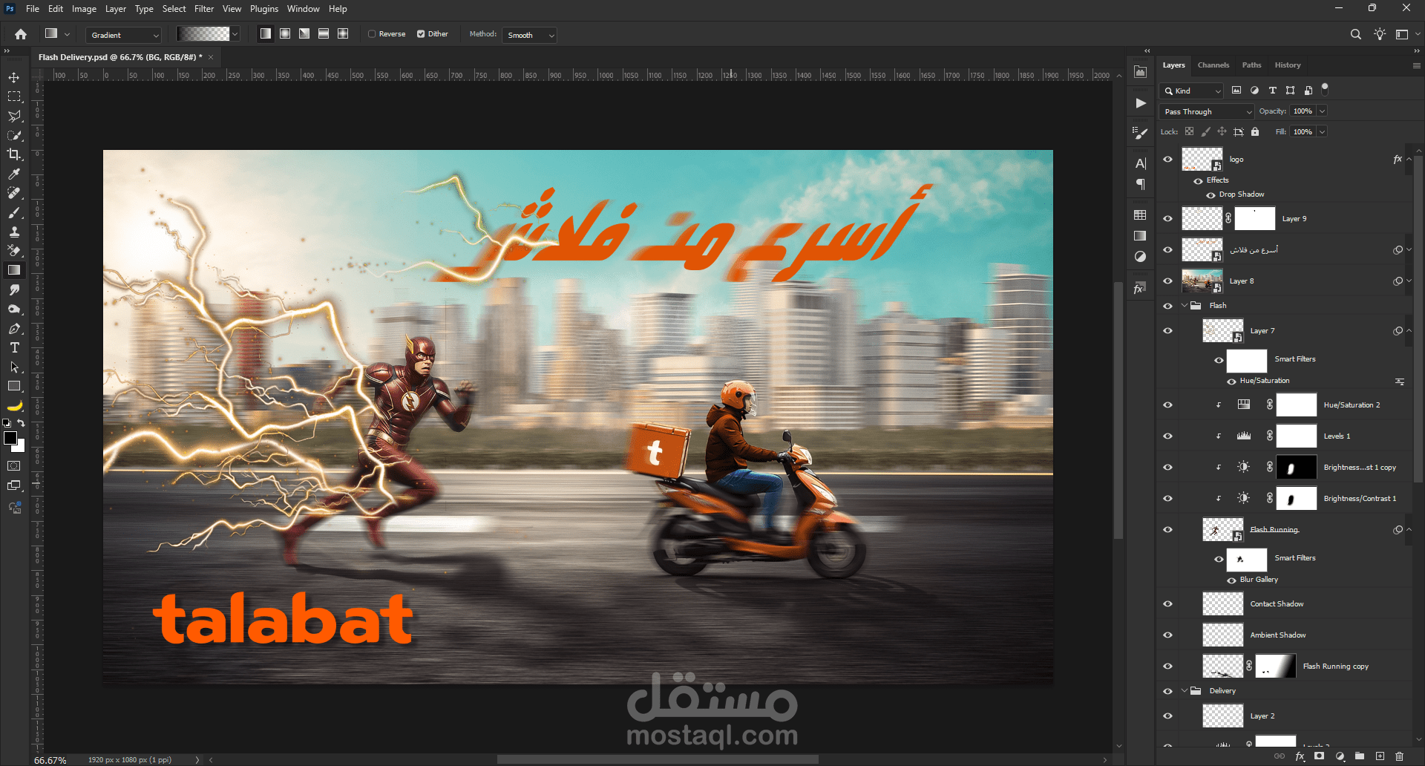Screen dimensions: 1425x766
Task: Select the Gradient tool in toolbar
Action: [14, 270]
